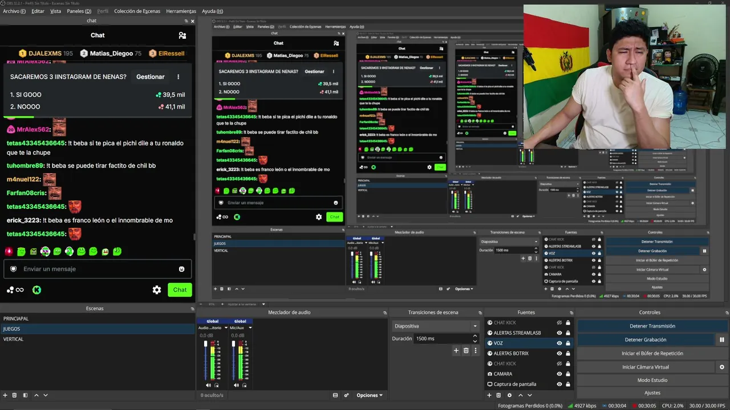This screenshot has height=410, width=730.
Task: Click the Enviar un mensaje input field
Action: coord(98,269)
